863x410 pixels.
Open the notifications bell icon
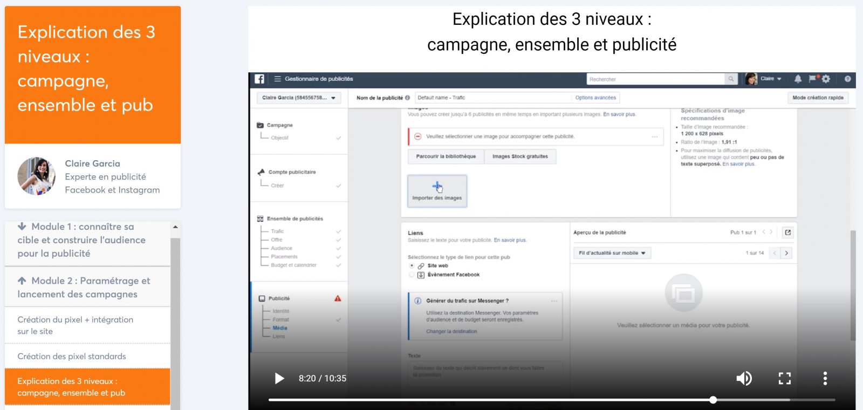click(x=798, y=79)
